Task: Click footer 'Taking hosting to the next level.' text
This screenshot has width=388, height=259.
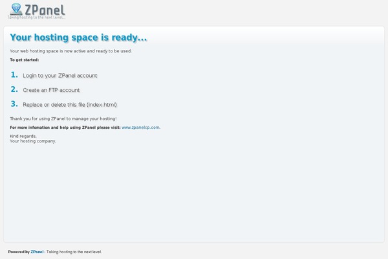Action: click(x=74, y=252)
